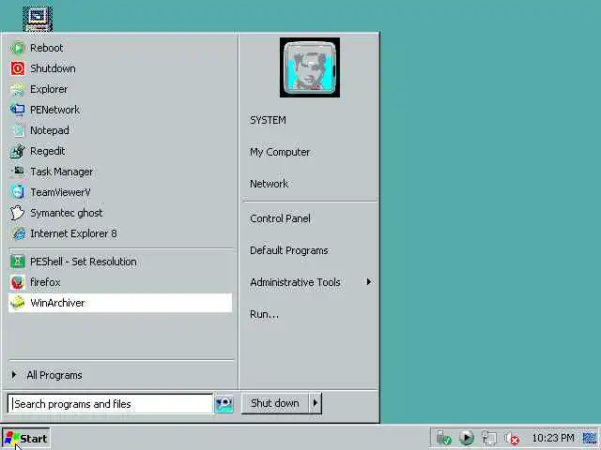
Task: Expand Administrative Tools submenu arrow
Action: (369, 282)
